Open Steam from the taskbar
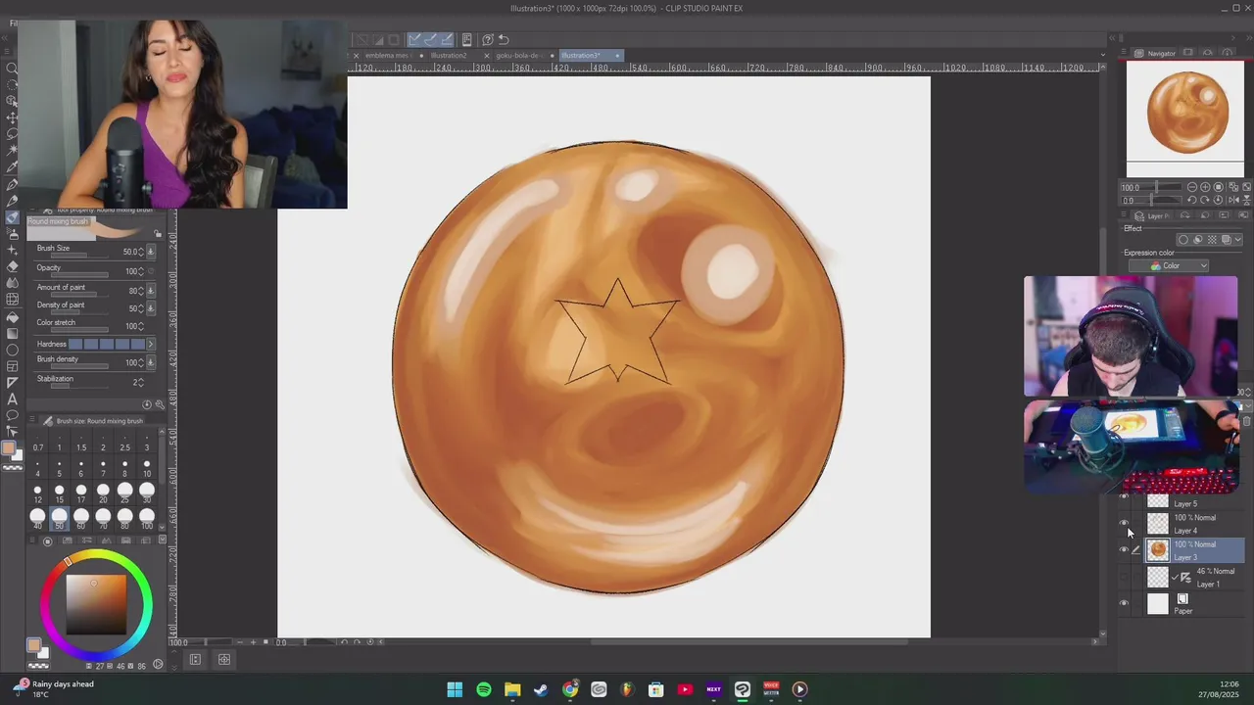This screenshot has height=705, width=1254. click(x=541, y=689)
